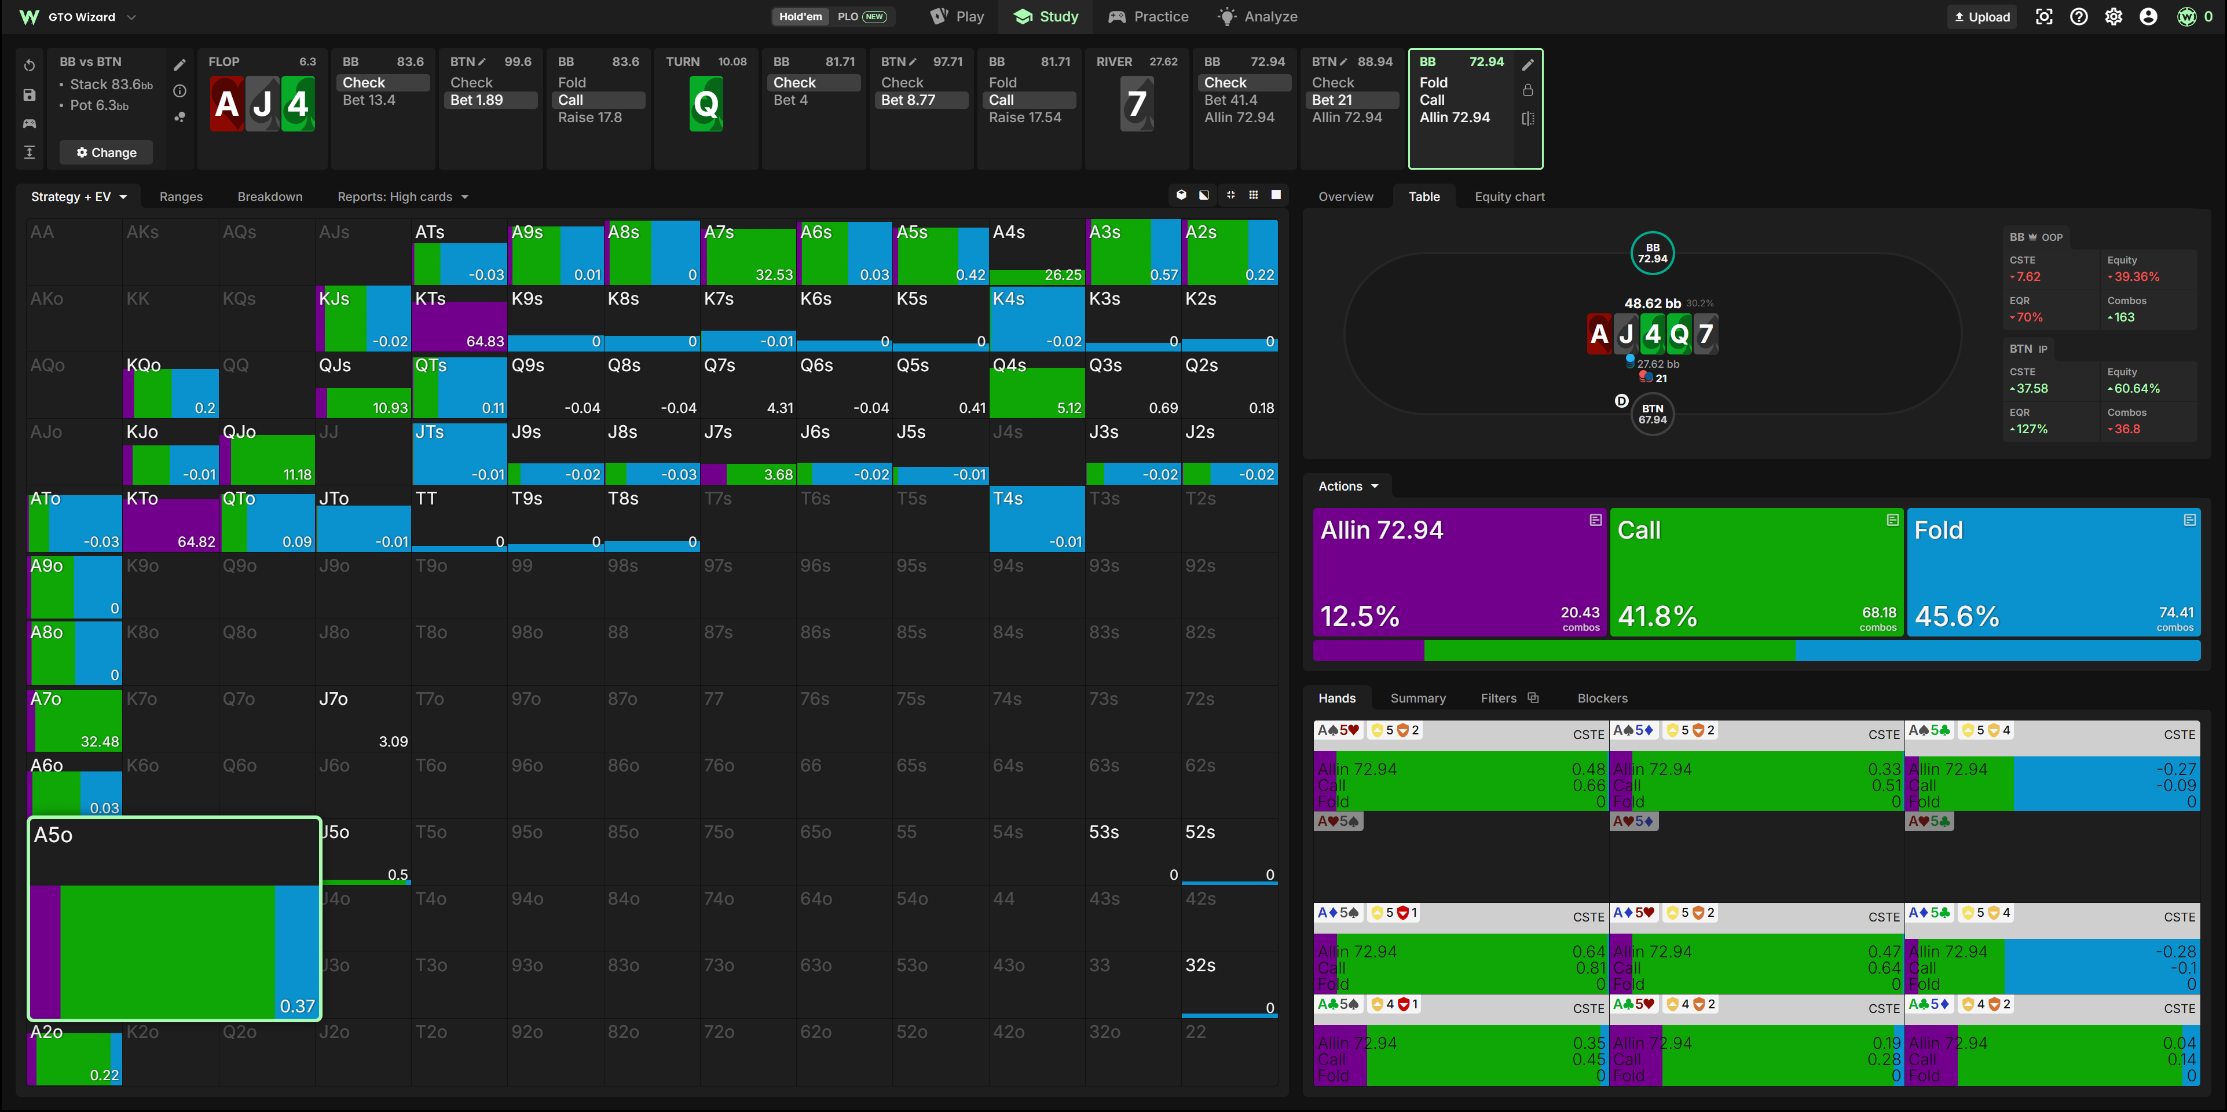The height and width of the screenshot is (1112, 2227).
Task: Expand the Reports: High cards dropdown
Action: tap(403, 196)
